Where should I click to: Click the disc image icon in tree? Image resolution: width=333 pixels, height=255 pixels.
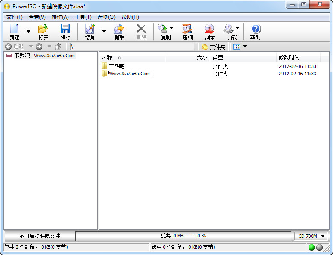(x=9, y=56)
